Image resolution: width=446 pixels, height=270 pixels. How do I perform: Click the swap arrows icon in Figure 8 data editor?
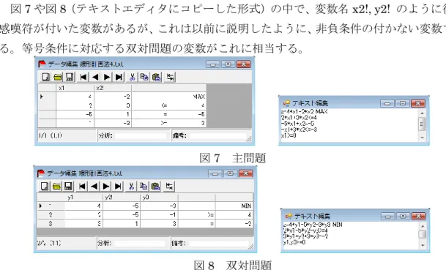tap(169, 186)
